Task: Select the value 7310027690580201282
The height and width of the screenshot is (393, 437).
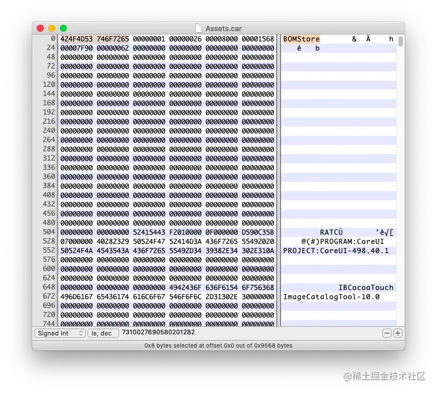Action: click(158, 332)
